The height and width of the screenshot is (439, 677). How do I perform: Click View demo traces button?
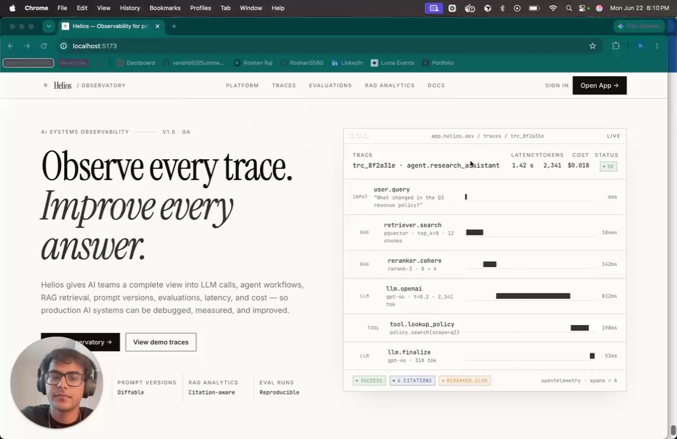161,342
